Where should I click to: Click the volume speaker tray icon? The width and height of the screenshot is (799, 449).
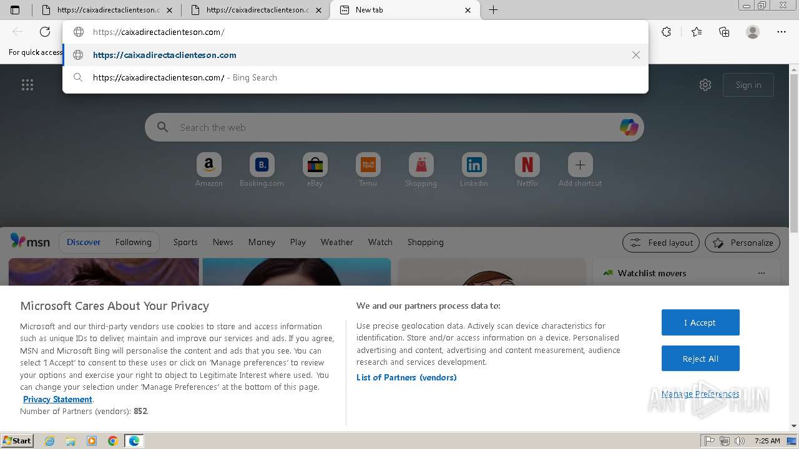[739, 441]
